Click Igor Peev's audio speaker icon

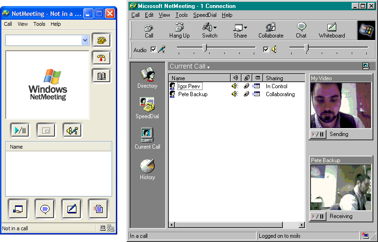235,86
